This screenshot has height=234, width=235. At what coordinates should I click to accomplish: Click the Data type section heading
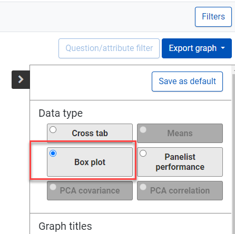(x=61, y=113)
